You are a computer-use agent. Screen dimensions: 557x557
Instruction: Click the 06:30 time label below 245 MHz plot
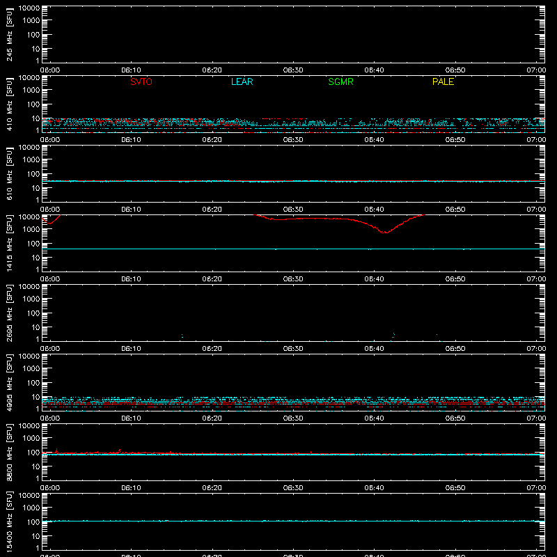tap(293, 70)
